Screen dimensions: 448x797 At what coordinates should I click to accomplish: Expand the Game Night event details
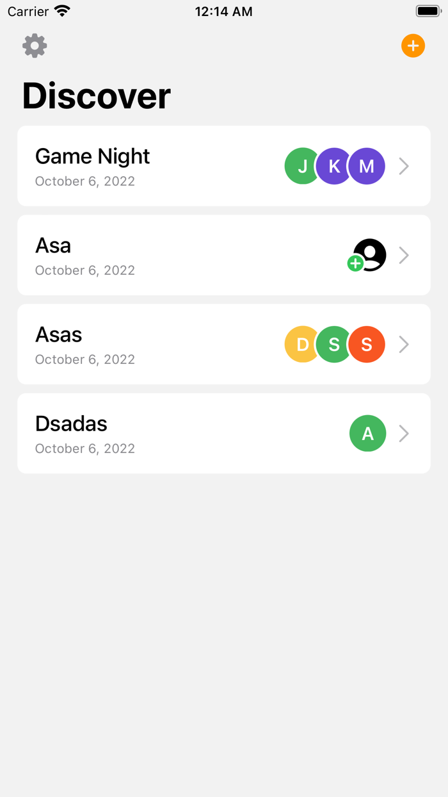(404, 166)
